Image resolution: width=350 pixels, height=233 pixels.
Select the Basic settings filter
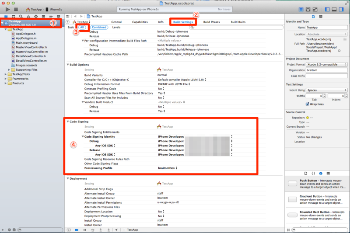(71, 27)
